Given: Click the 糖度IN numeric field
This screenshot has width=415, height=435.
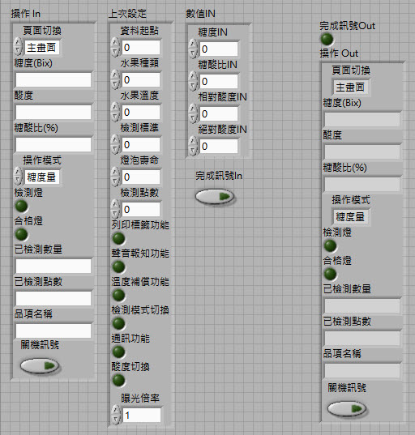Looking at the screenshot, I should (x=219, y=49).
